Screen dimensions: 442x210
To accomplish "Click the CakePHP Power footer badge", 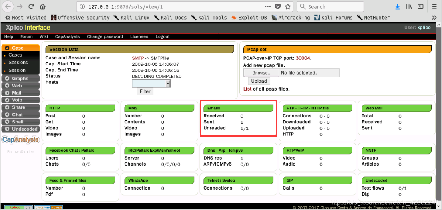I will (49, 208).
